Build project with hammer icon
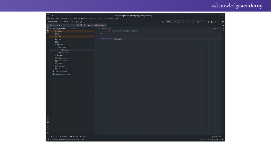 pyautogui.click(x=163, y=22)
